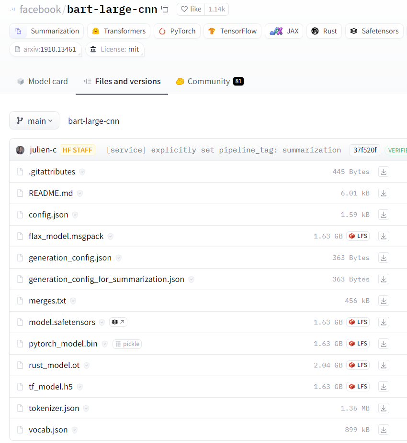The height and width of the screenshot is (443, 407).
Task: Click the security shield beside merges.txt
Action: click(73, 301)
